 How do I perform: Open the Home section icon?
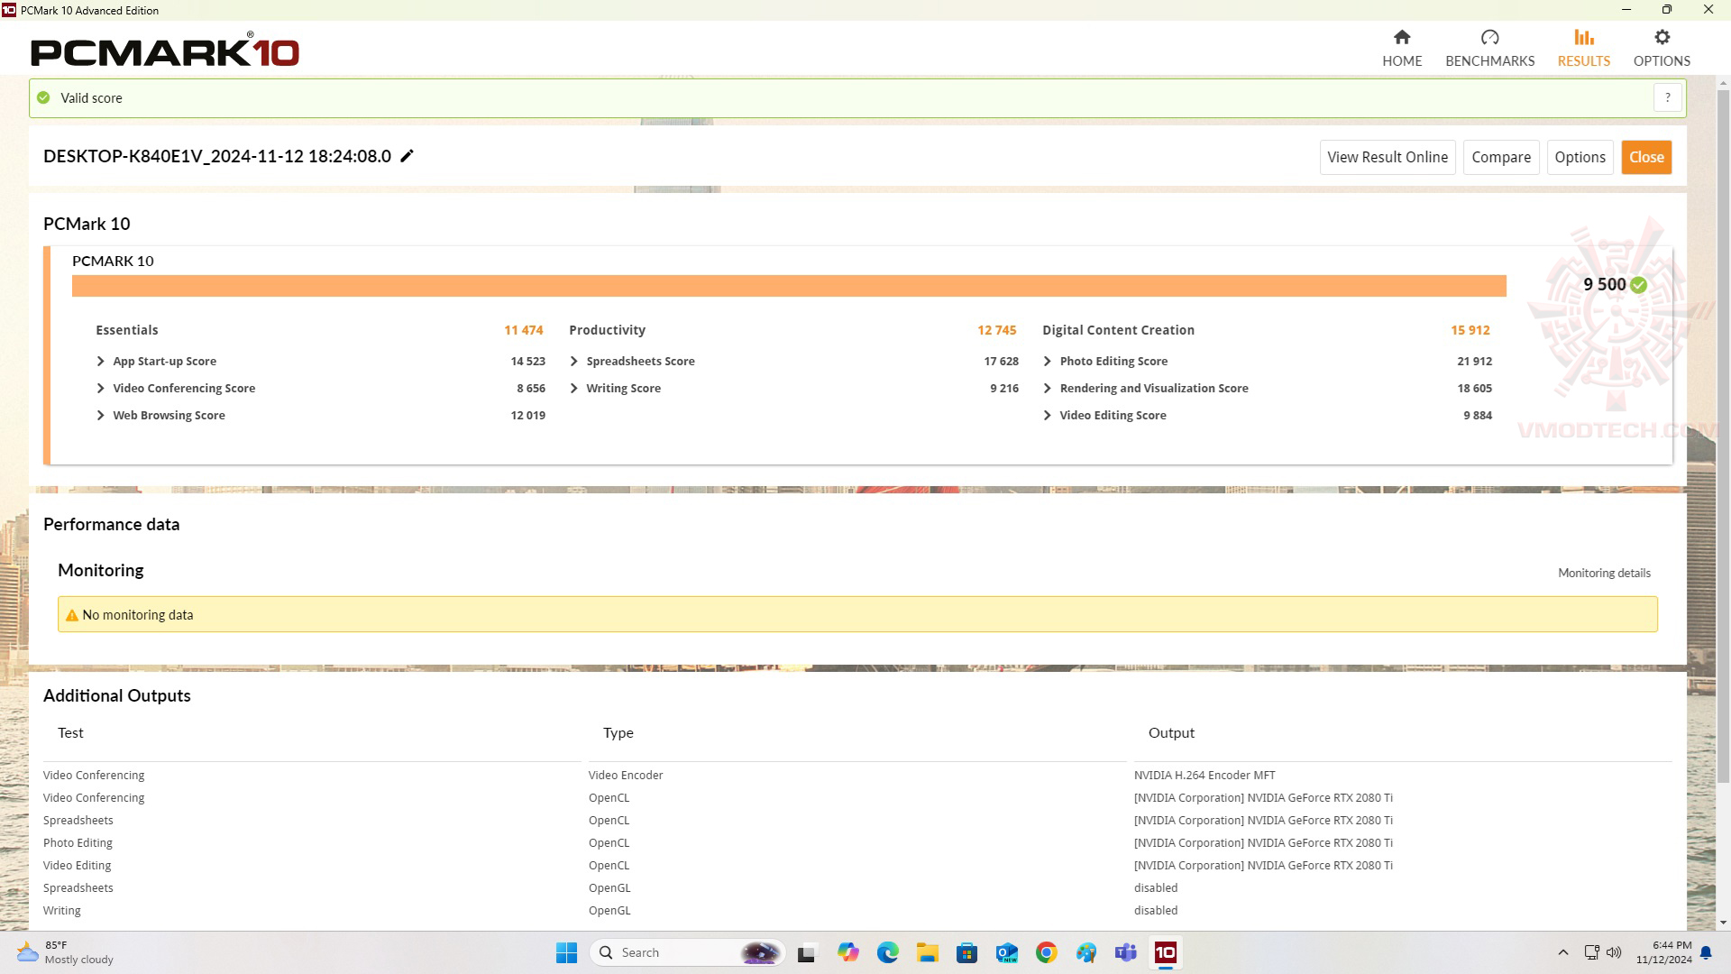click(1401, 38)
